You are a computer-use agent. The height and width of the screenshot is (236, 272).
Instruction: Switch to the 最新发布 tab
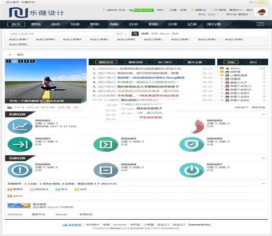click(106, 62)
